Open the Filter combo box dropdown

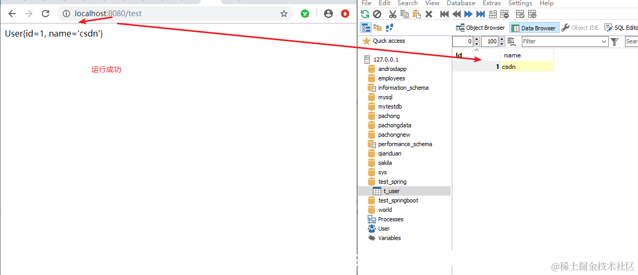coord(604,41)
